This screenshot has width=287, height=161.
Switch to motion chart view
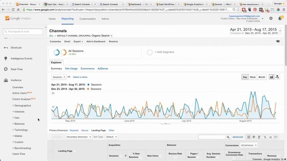pyautogui.click(x=277, y=77)
